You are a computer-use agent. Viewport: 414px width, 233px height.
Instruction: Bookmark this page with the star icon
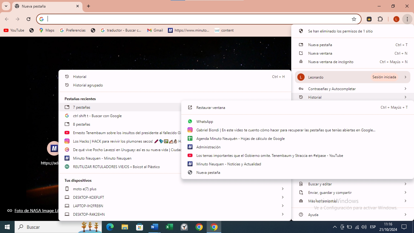(x=354, y=19)
